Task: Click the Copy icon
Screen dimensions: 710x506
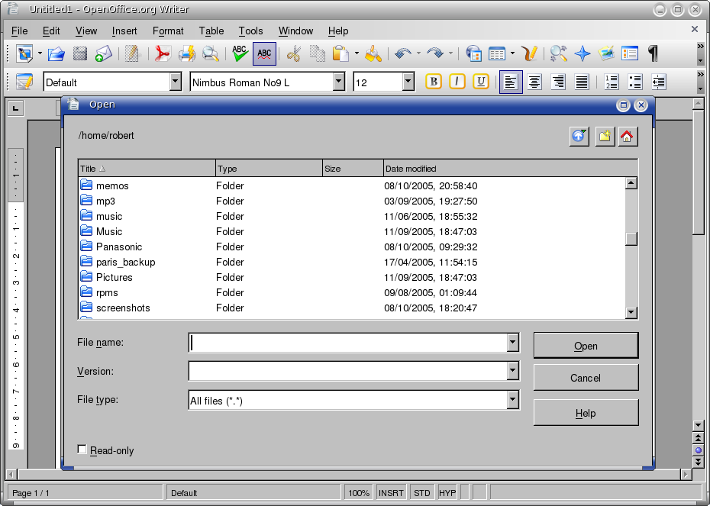Action: coord(318,54)
